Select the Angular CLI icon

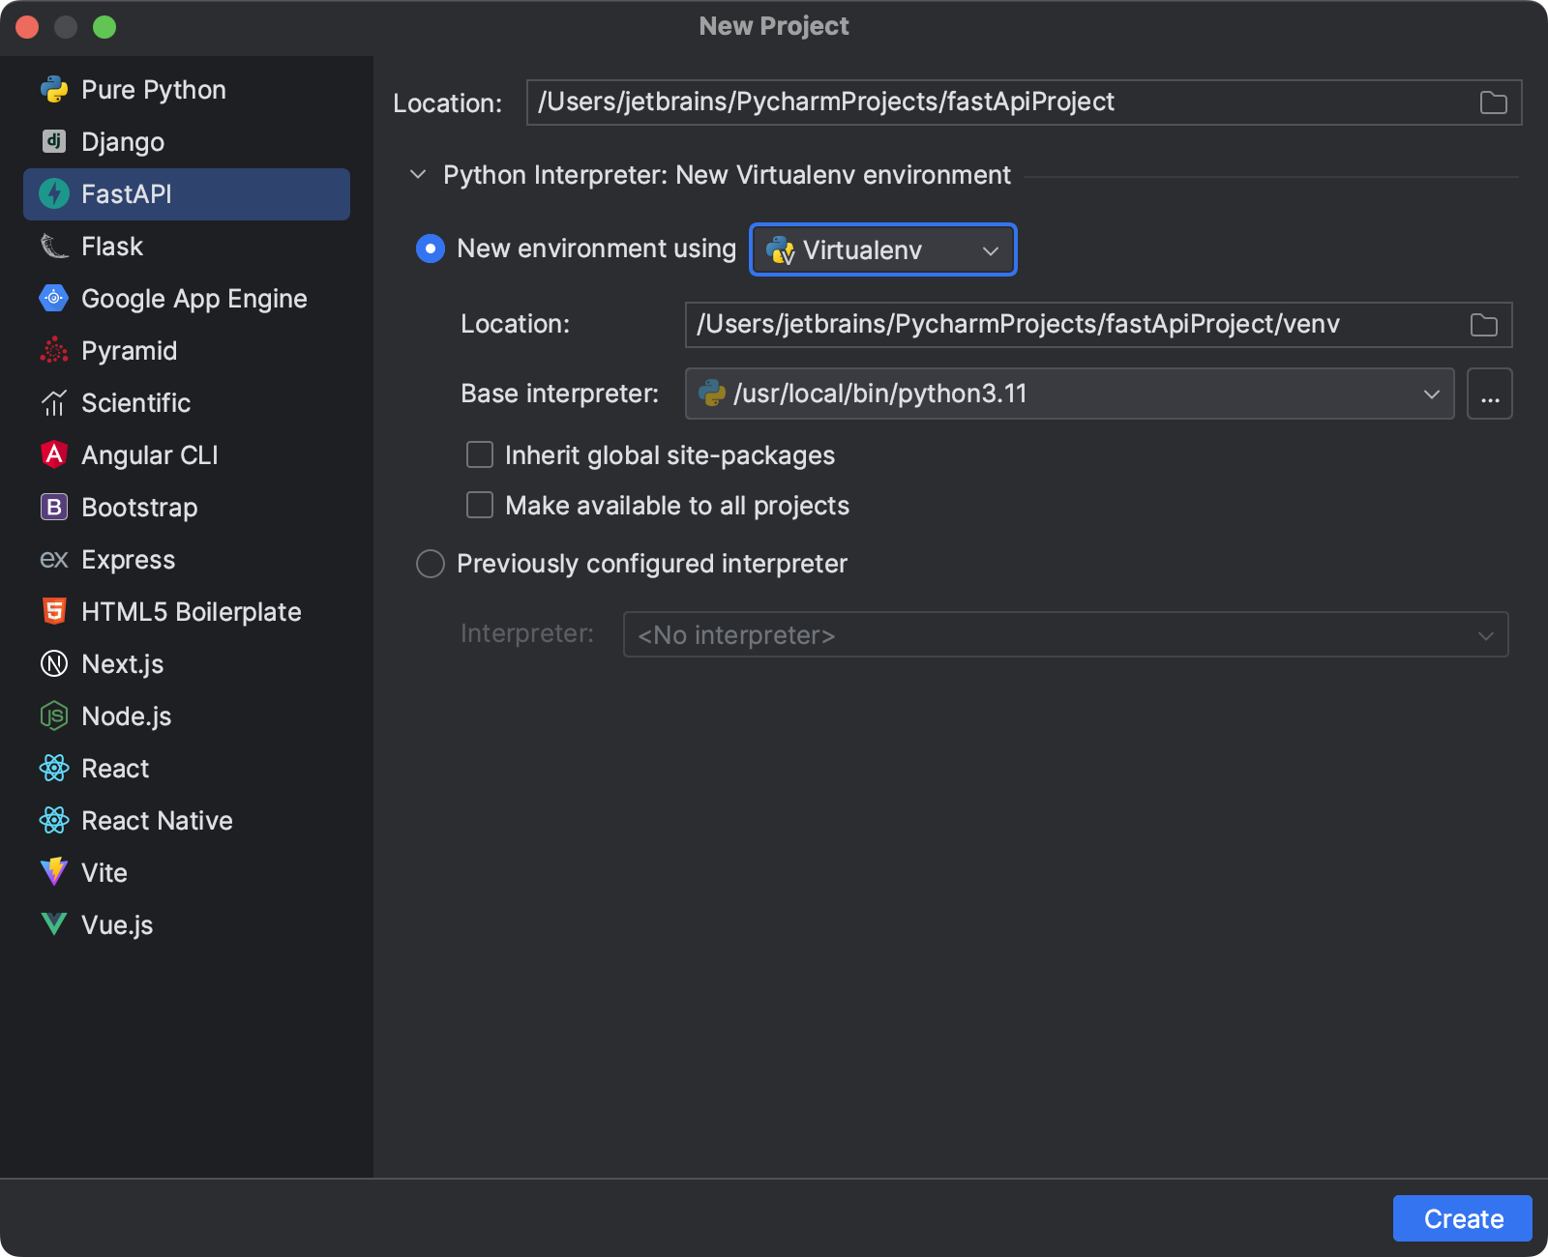click(x=55, y=454)
